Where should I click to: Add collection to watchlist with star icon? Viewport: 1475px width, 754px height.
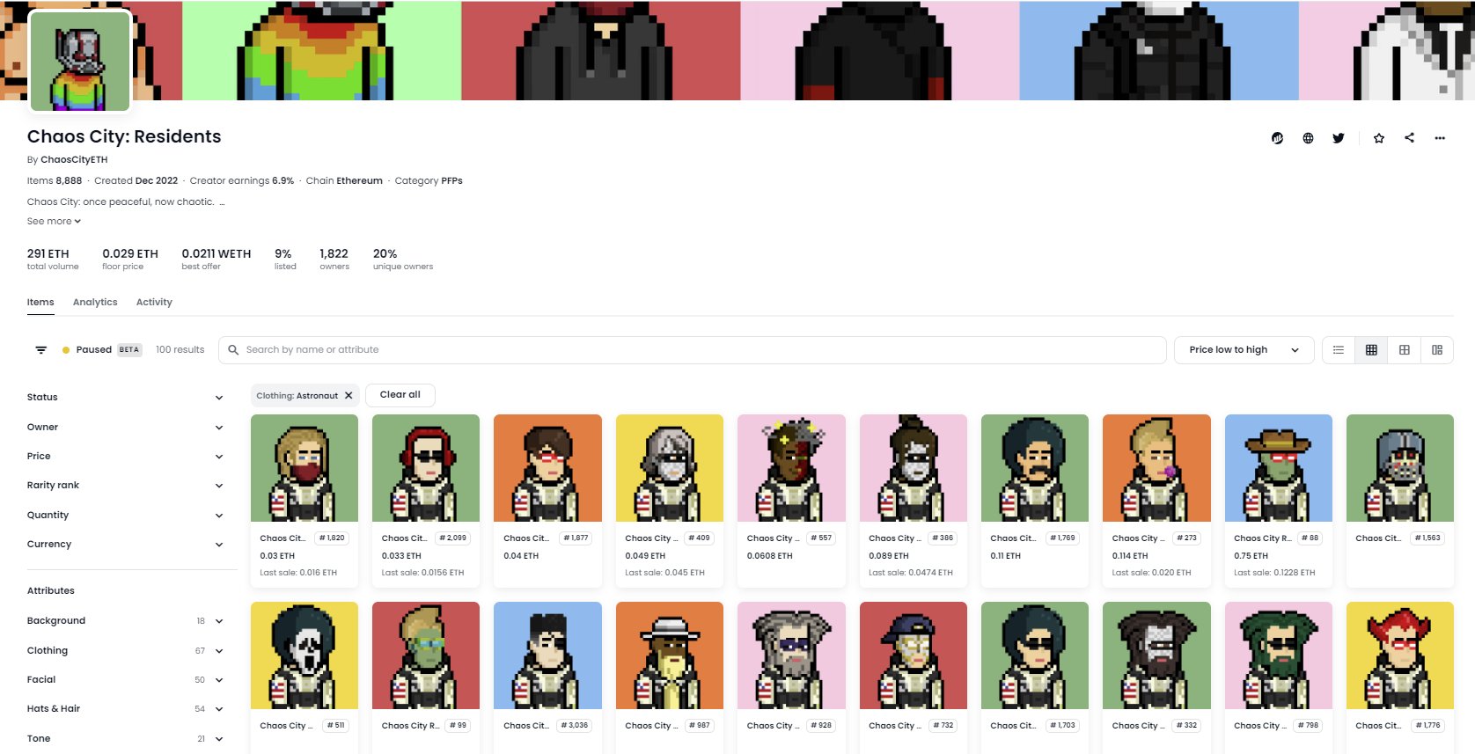(x=1379, y=138)
